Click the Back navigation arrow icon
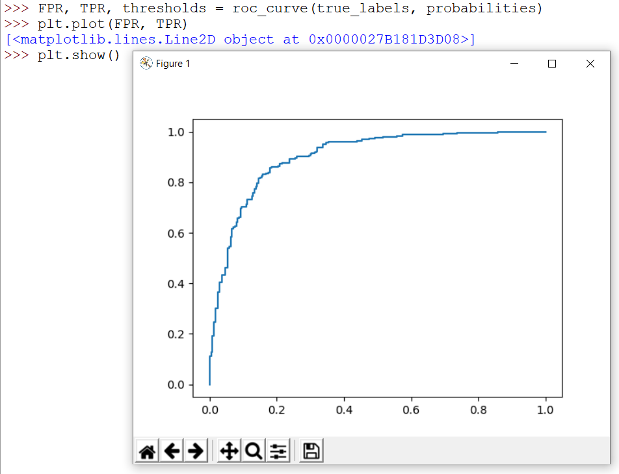Screen dimensions: 619x474 171,450
